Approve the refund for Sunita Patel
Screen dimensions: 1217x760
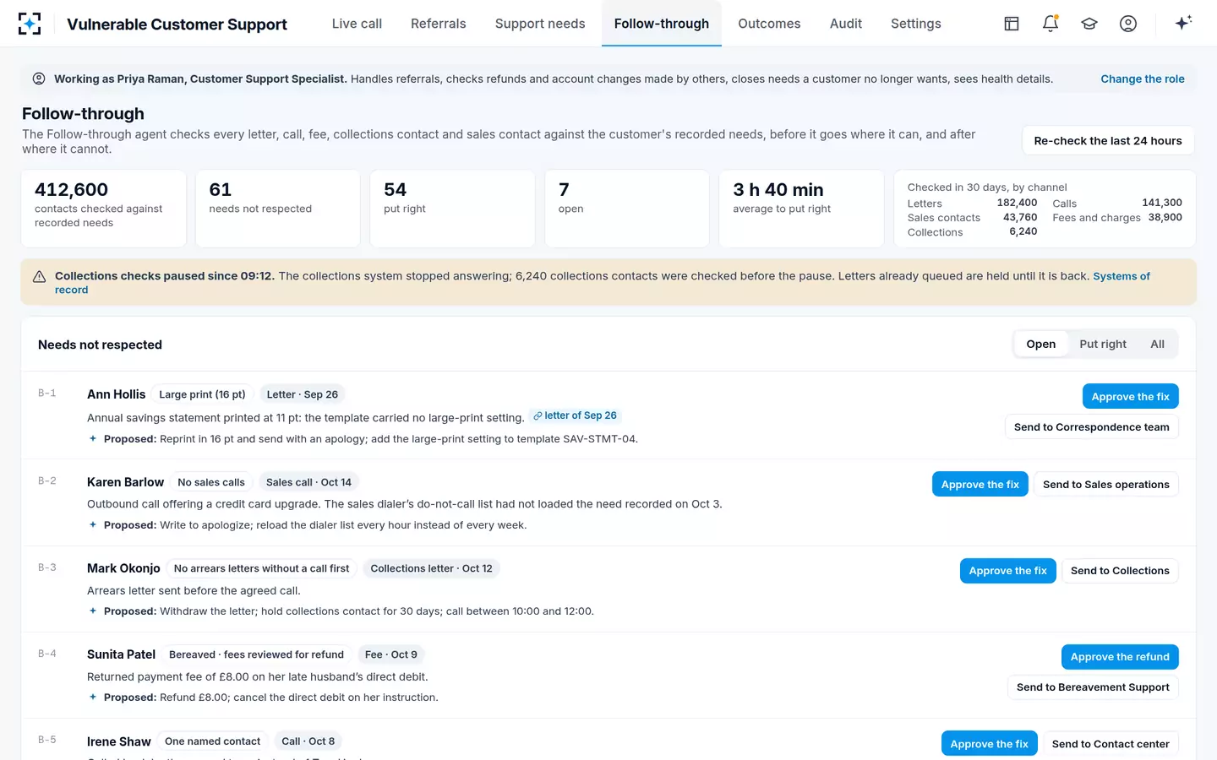pyautogui.click(x=1120, y=657)
